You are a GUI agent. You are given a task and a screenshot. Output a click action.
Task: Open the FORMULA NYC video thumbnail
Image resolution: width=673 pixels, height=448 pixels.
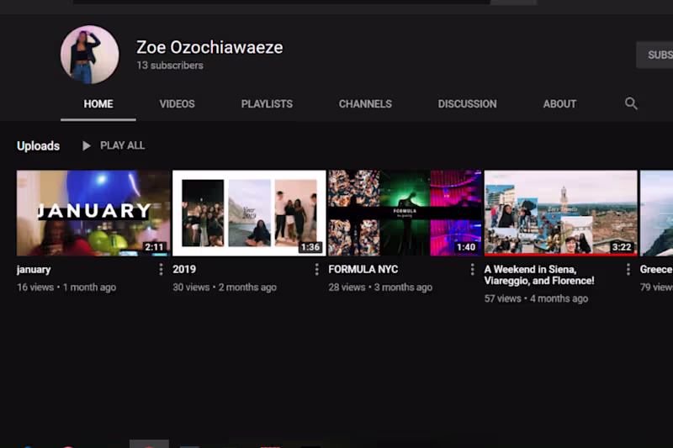click(405, 213)
